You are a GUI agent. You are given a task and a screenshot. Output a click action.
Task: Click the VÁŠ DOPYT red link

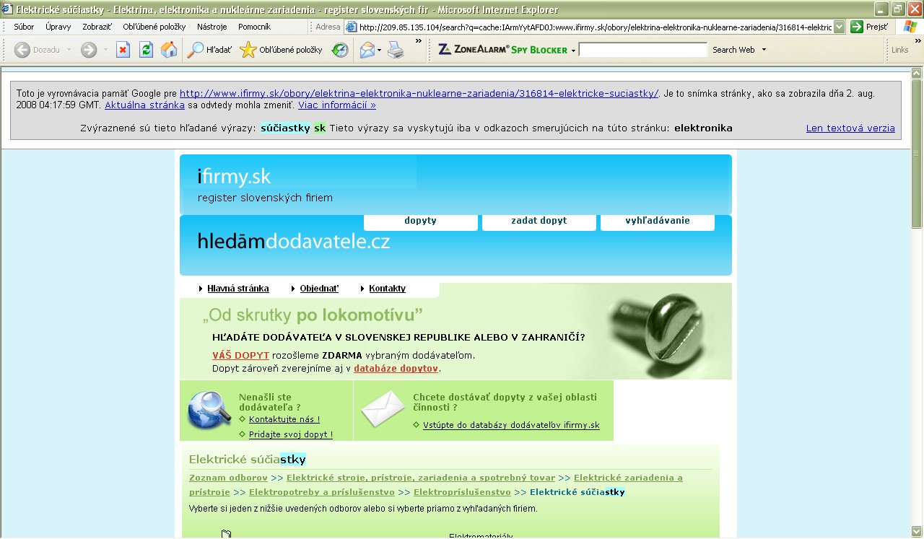[240, 356]
